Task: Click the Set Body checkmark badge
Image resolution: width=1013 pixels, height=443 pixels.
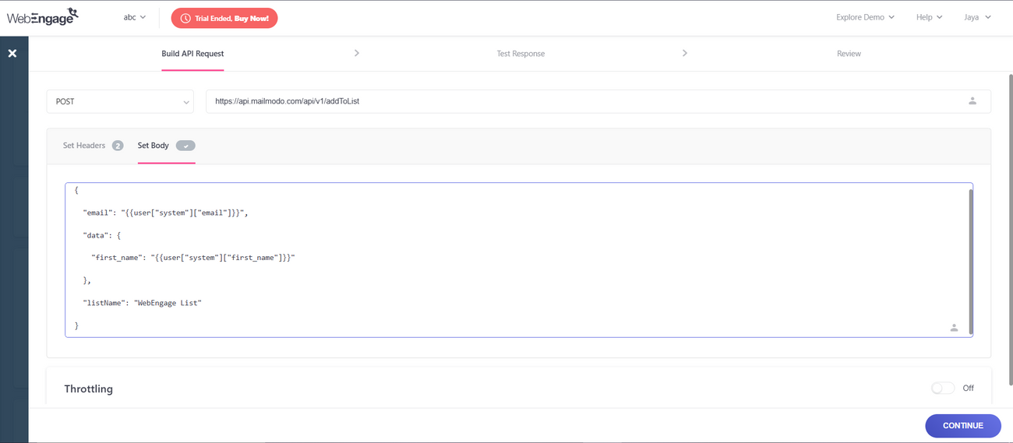Action: (x=185, y=146)
